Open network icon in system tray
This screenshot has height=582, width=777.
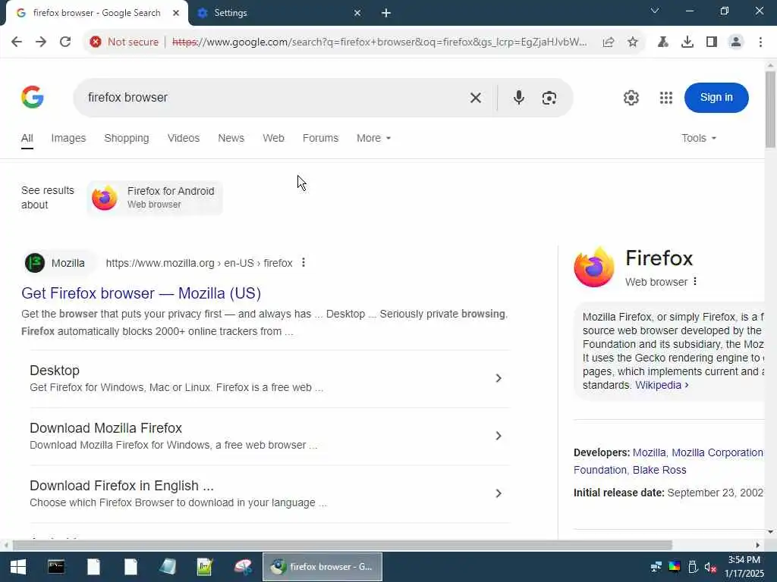(x=656, y=567)
